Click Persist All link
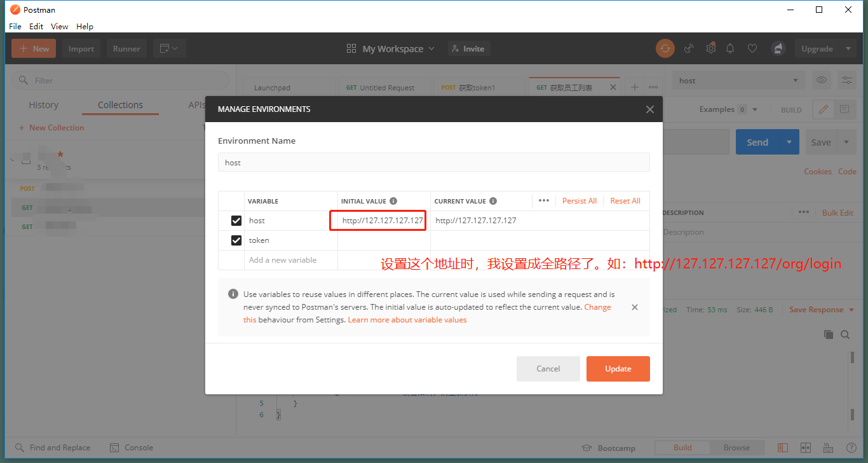This screenshot has width=868, height=463. (580, 201)
